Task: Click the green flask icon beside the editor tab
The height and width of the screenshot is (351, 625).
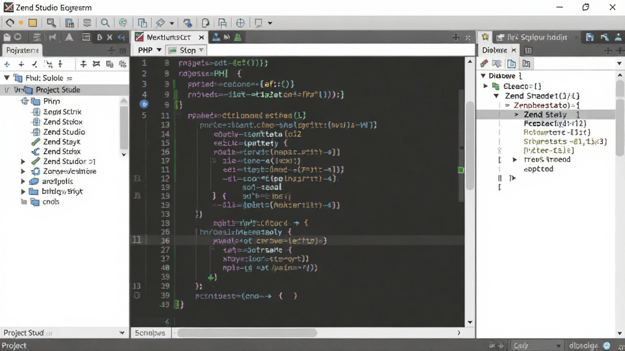Action: (x=237, y=37)
